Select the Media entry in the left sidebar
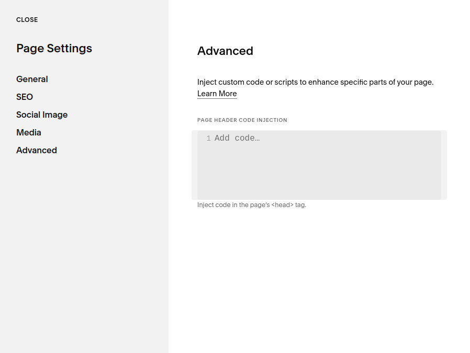Viewport: 470px width, 353px height. (x=28, y=132)
